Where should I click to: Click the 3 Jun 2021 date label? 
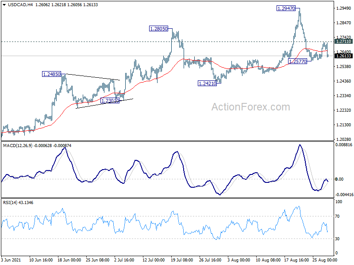11,260
